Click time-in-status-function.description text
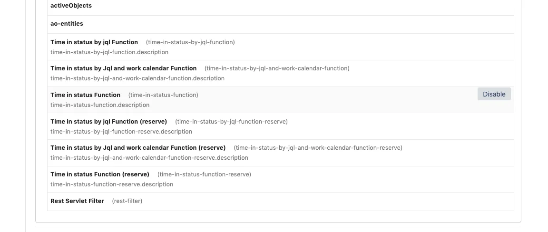This screenshot has height=232, width=548. tap(100, 105)
